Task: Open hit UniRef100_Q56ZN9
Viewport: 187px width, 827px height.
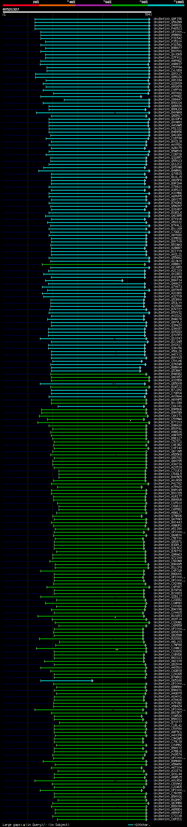Action: pyautogui.click(x=168, y=22)
